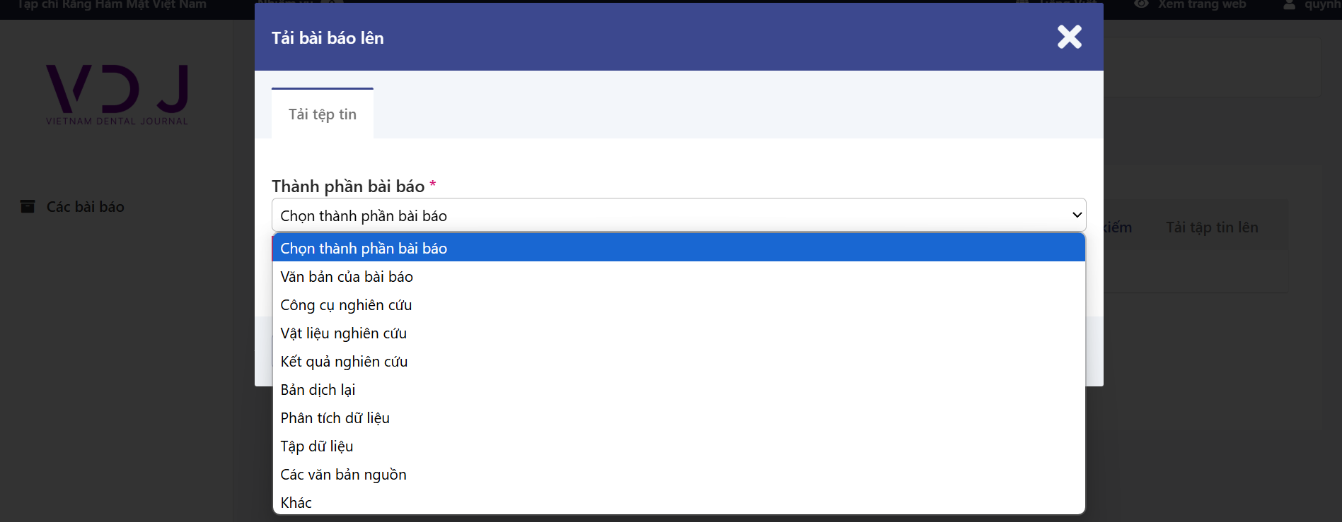
Task: Open Các bài báo in sidebar
Action: (x=85, y=206)
